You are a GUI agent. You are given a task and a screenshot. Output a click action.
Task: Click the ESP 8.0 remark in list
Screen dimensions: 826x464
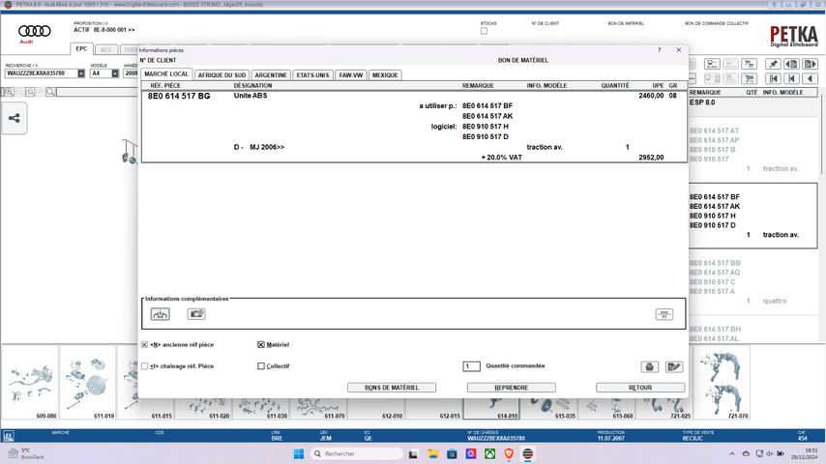(702, 102)
